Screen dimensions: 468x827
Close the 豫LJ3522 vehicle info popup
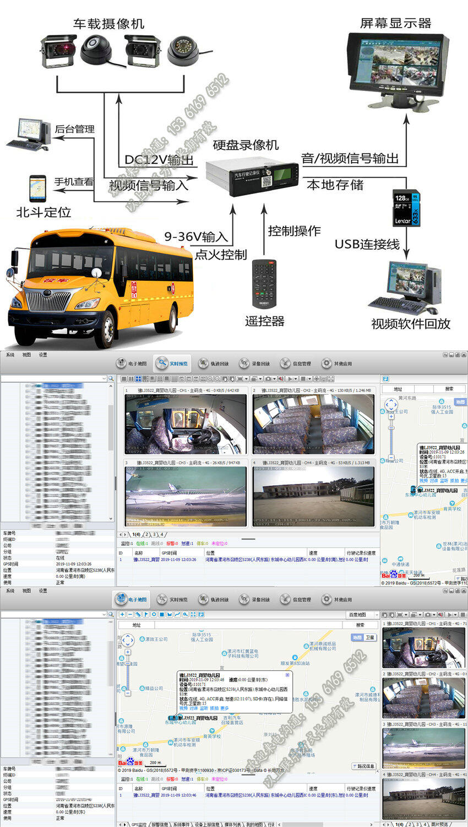click(287, 675)
